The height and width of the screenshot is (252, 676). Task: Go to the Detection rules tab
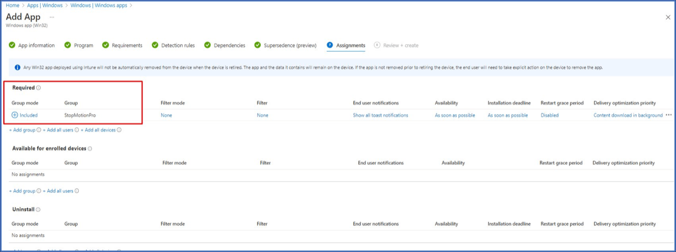tap(177, 46)
